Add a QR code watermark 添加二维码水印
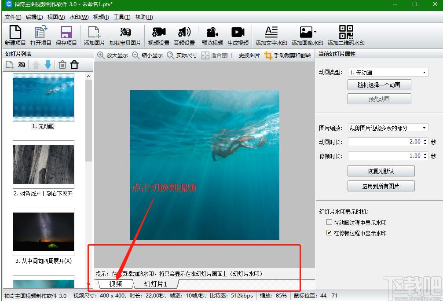Image resolution: width=443 pixels, height=301 pixels. point(346,35)
